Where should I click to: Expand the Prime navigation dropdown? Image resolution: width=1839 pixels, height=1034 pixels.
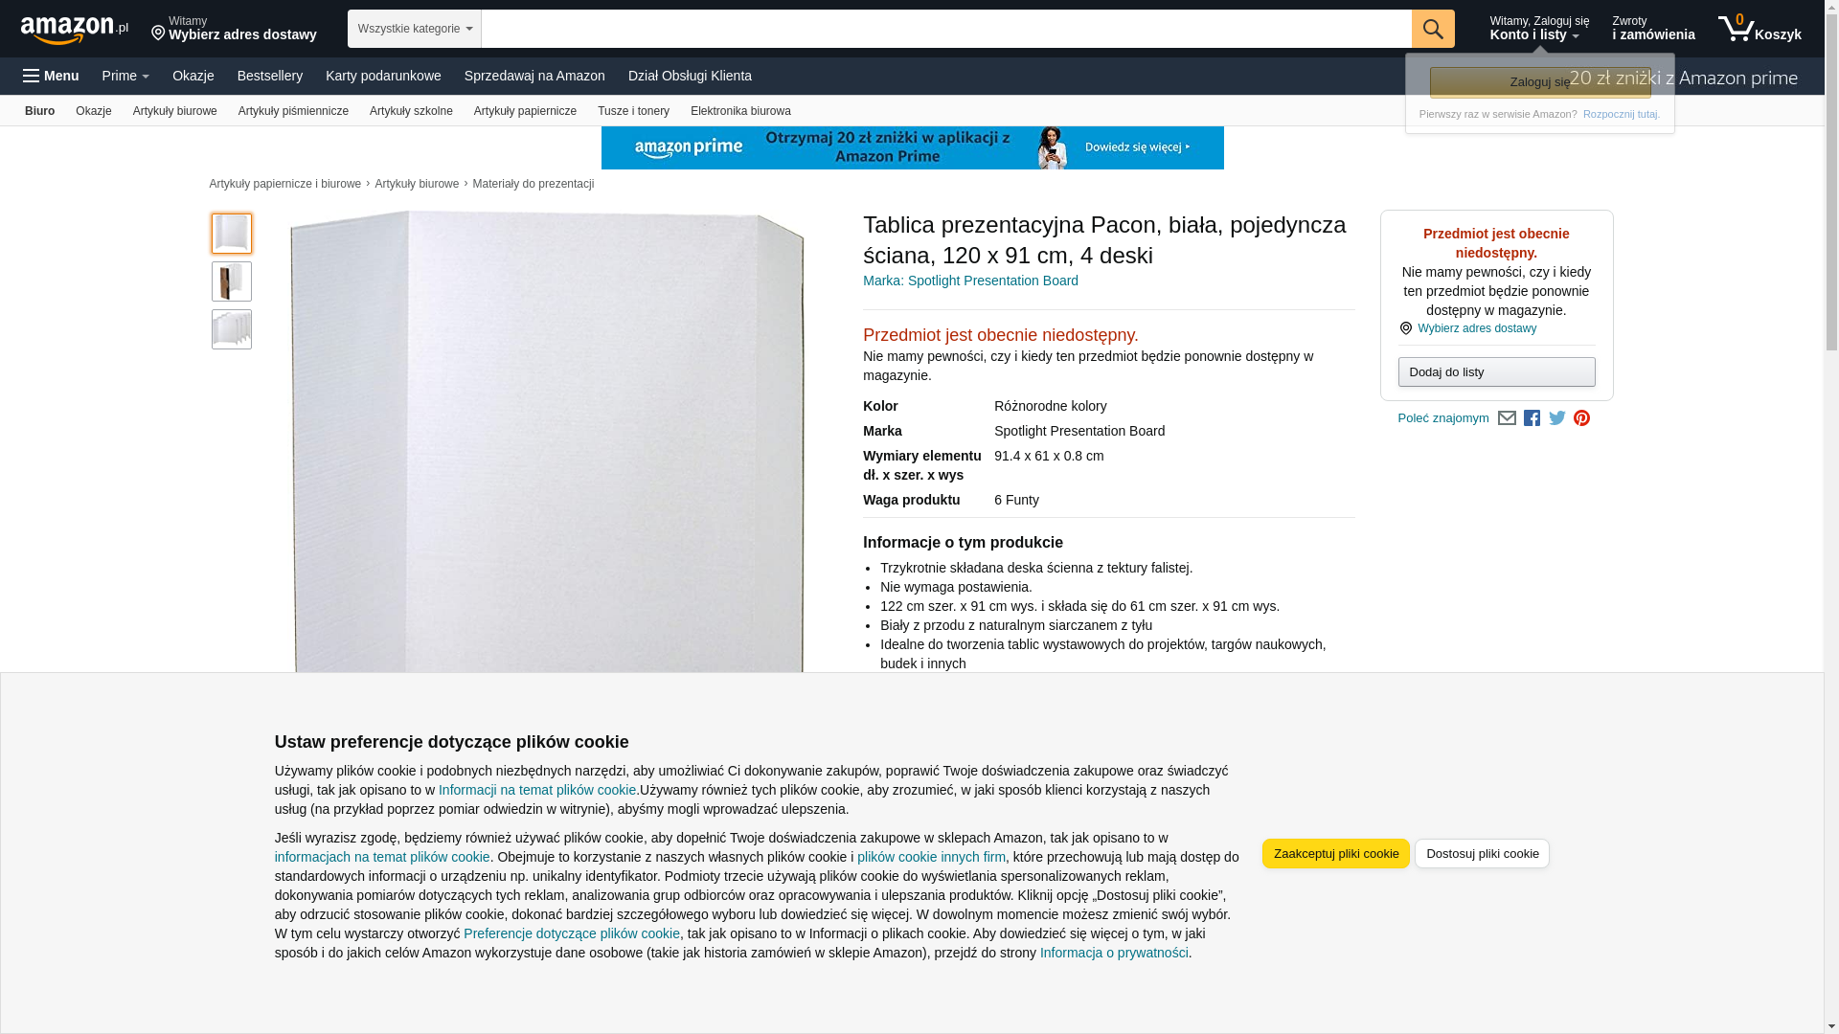(125, 76)
